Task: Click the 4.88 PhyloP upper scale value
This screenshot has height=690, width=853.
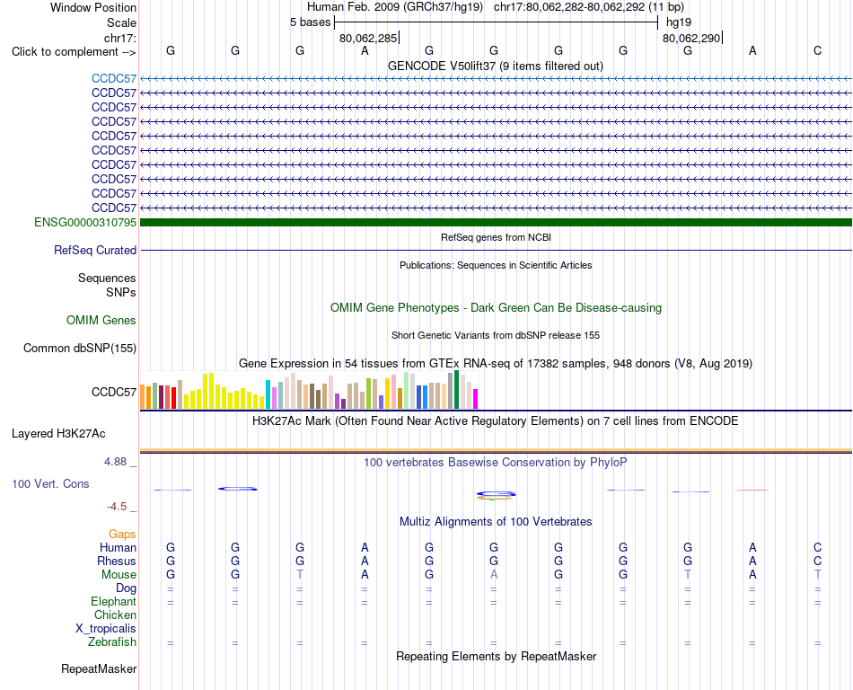Action: pyautogui.click(x=115, y=462)
